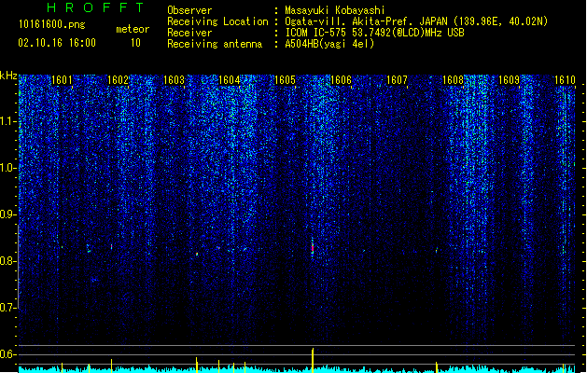
Task: Click the 1.0 kHz axis label
Action: pos(8,168)
